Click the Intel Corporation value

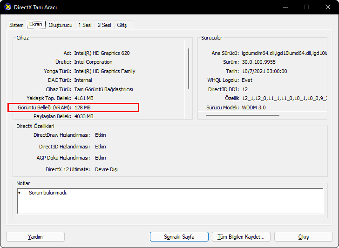93,62
